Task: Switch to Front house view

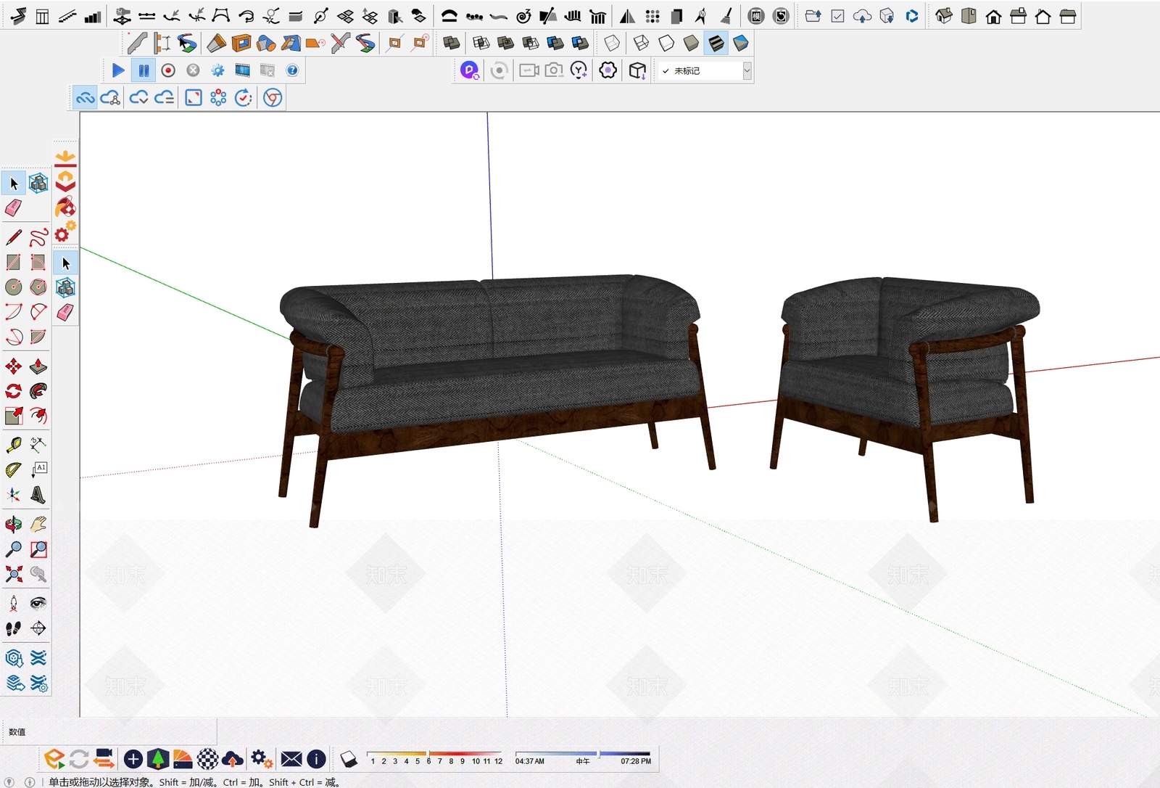Action: pos(993,16)
